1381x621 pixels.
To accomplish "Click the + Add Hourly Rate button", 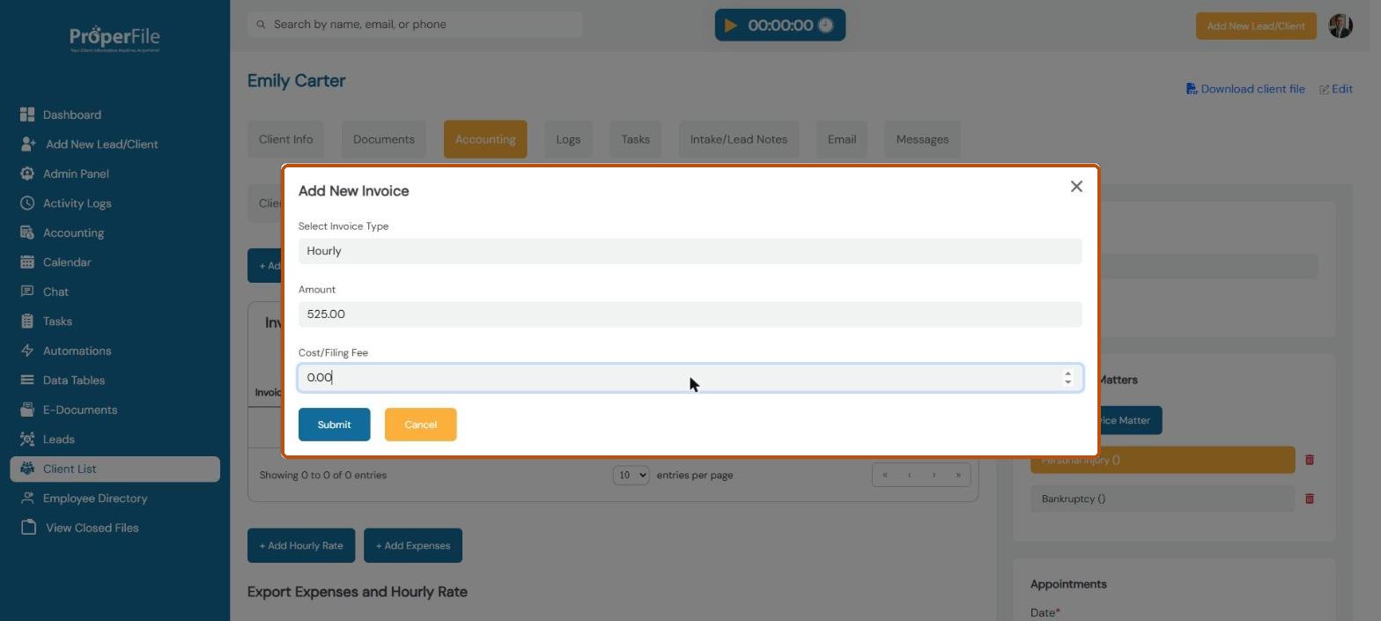I will (x=301, y=545).
